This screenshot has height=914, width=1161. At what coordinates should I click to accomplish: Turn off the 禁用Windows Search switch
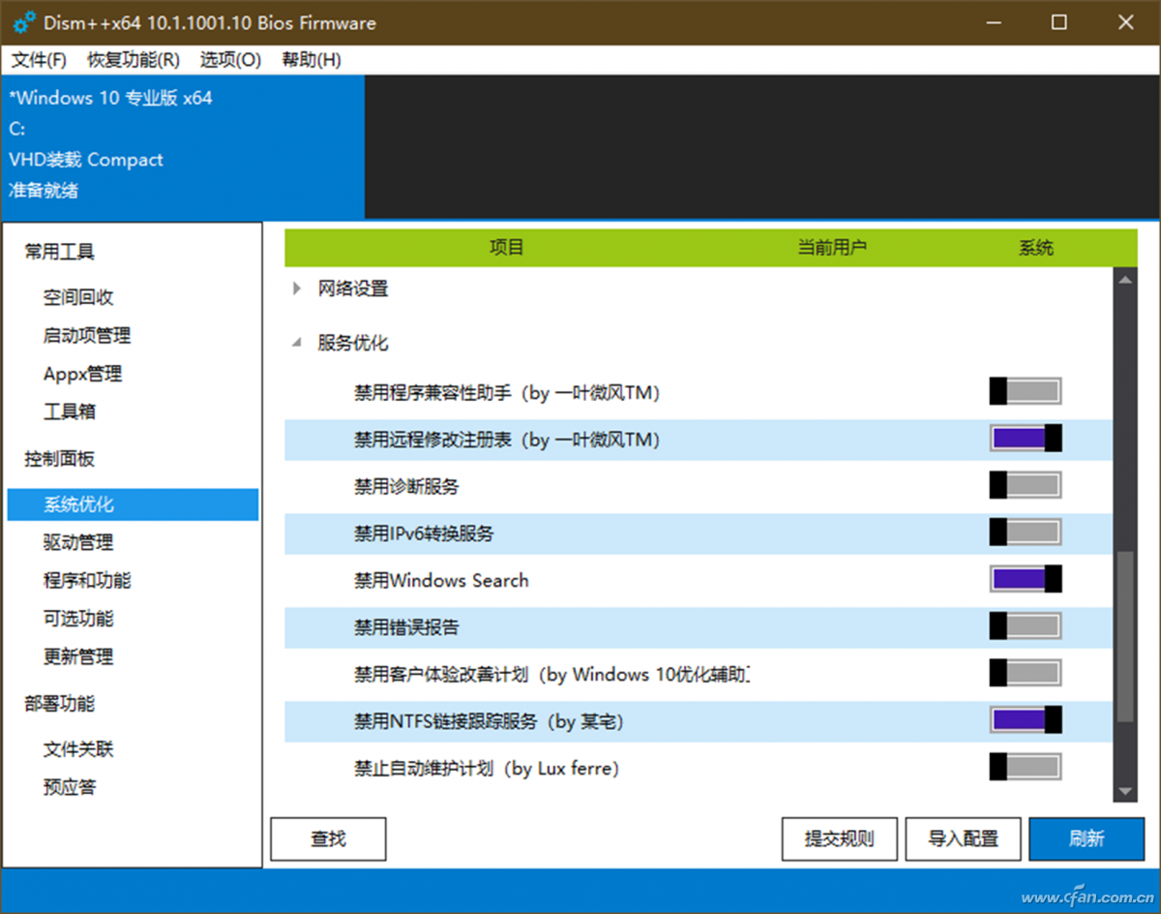1025,578
